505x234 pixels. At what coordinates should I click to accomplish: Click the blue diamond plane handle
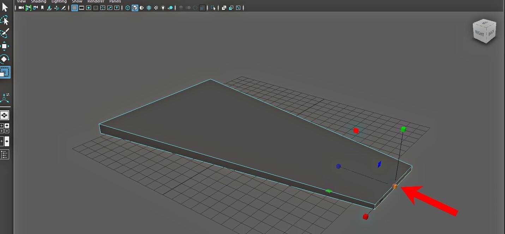point(379,164)
